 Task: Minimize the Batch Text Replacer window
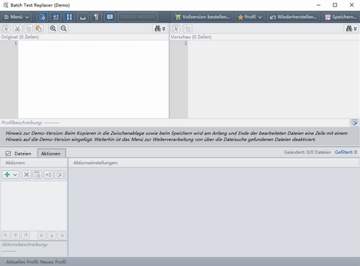pyautogui.click(x=318, y=5)
